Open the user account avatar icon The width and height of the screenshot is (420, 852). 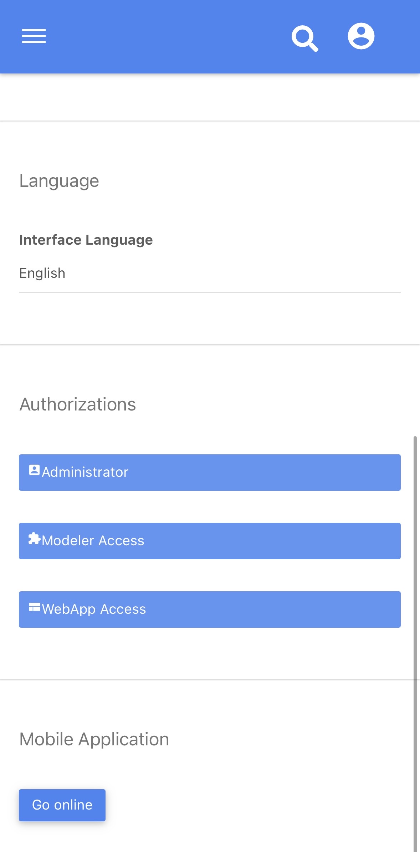(361, 36)
